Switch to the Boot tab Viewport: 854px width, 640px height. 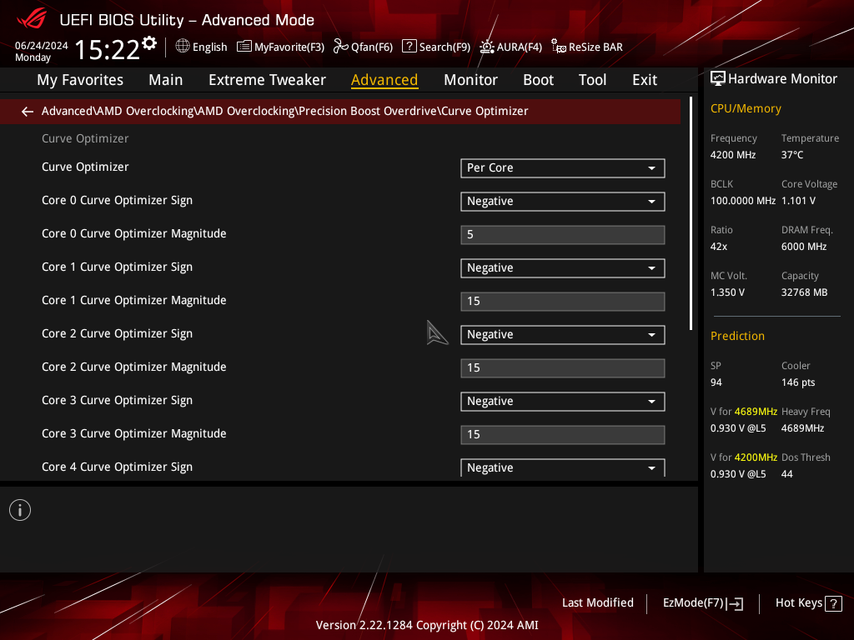(x=538, y=80)
